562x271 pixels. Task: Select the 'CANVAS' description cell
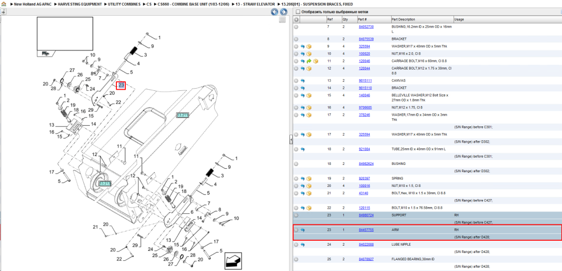click(x=397, y=81)
